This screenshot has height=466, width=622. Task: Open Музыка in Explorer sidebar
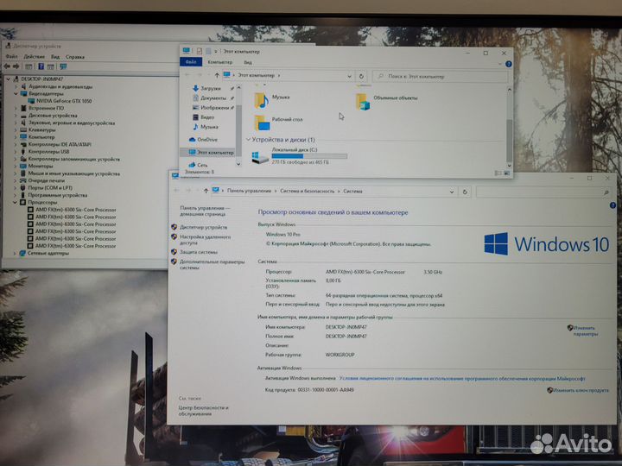(x=209, y=127)
